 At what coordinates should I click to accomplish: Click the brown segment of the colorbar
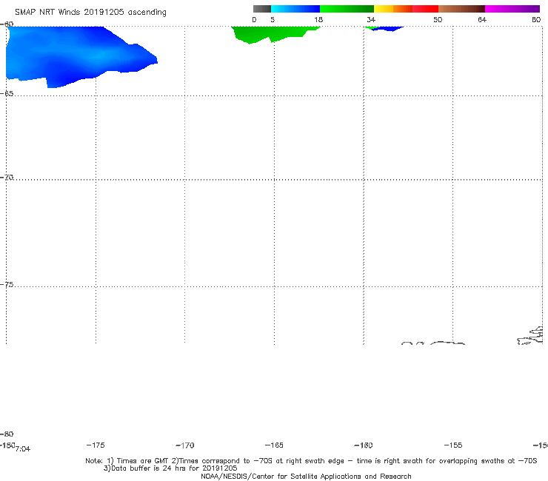[461, 9]
